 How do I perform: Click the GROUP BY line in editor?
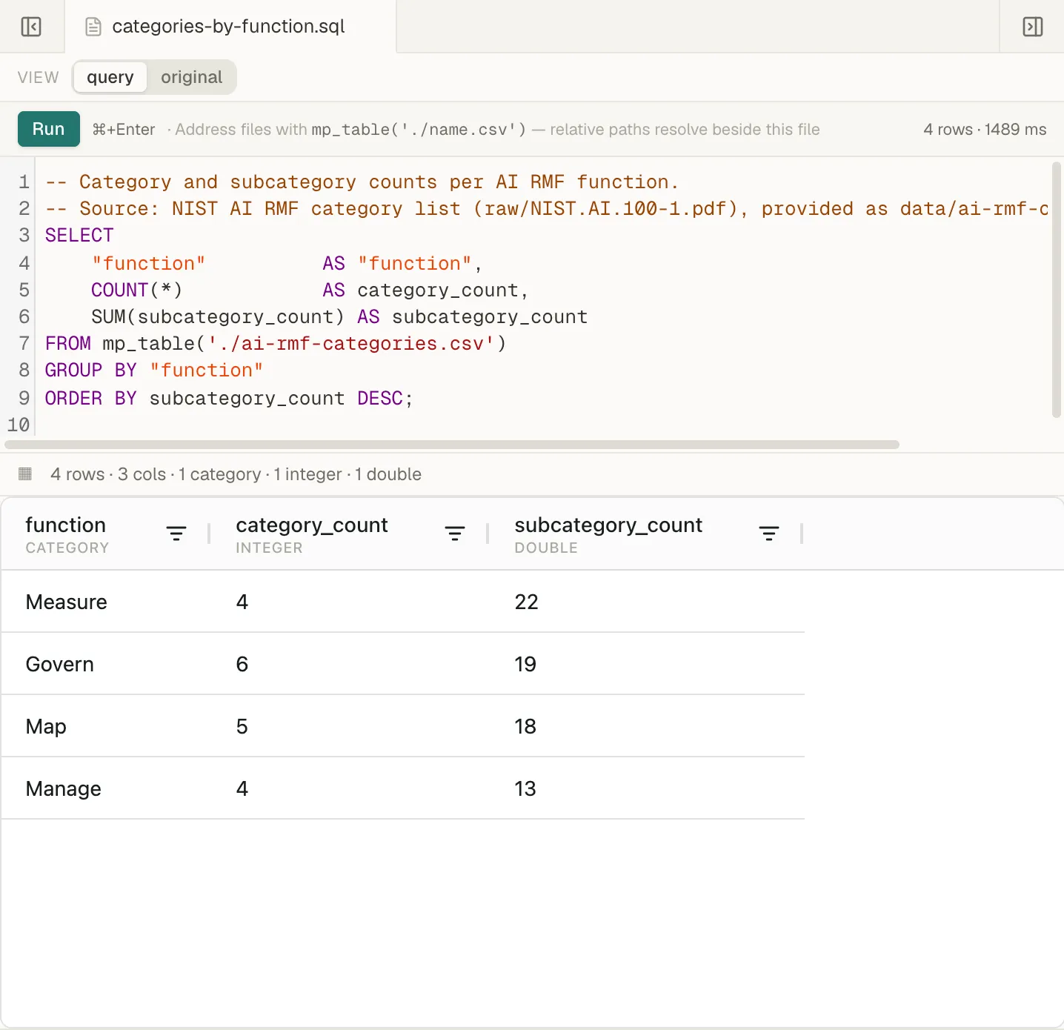tap(154, 371)
